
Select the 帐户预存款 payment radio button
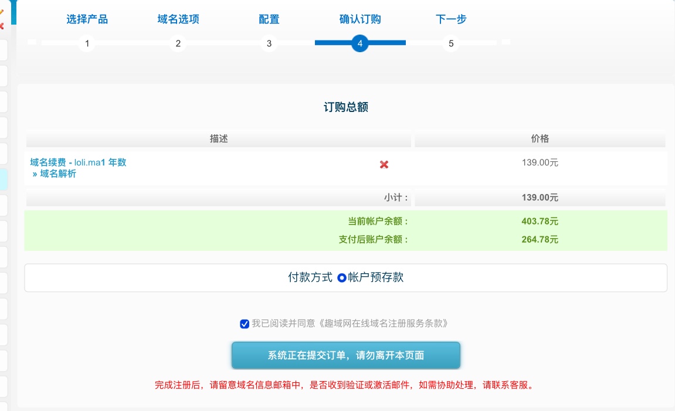click(342, 278)
